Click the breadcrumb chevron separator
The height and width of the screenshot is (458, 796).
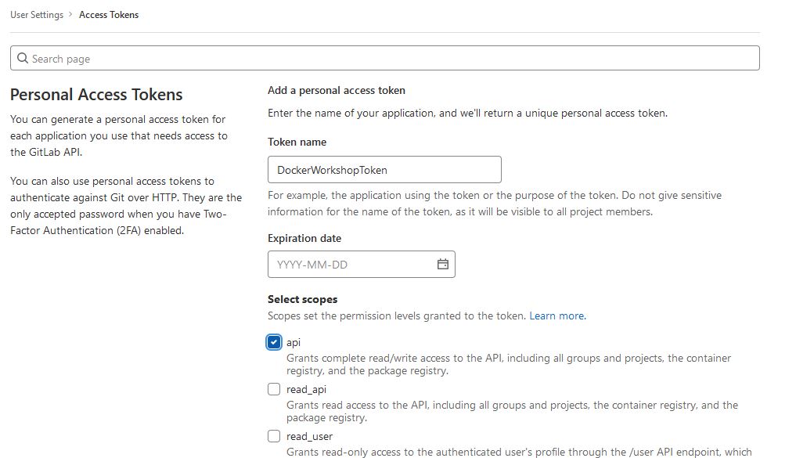click(x=71, y=15)
